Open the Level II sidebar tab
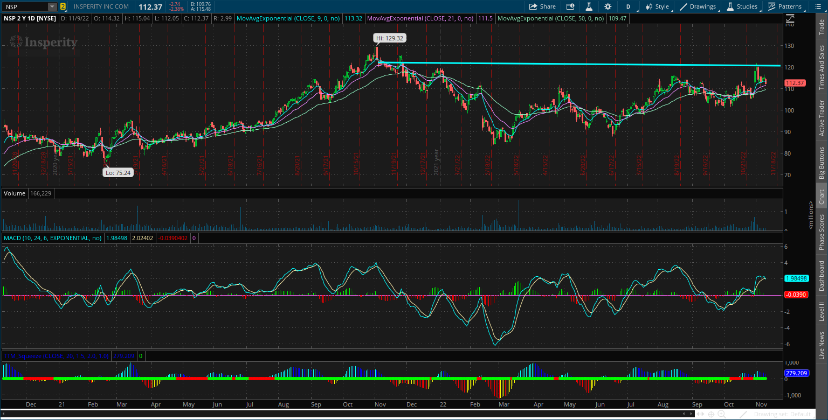Viewport: 828px width, 420px height. coord(822,312)
